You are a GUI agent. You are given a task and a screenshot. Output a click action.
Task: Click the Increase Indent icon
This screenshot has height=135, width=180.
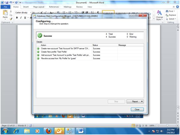[x=87, y=12]
